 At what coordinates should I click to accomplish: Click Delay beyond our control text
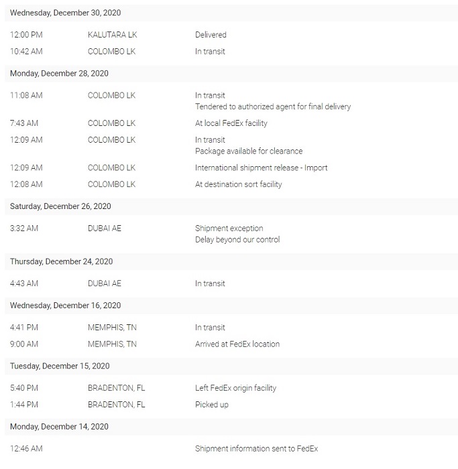(x=237, y=240)
